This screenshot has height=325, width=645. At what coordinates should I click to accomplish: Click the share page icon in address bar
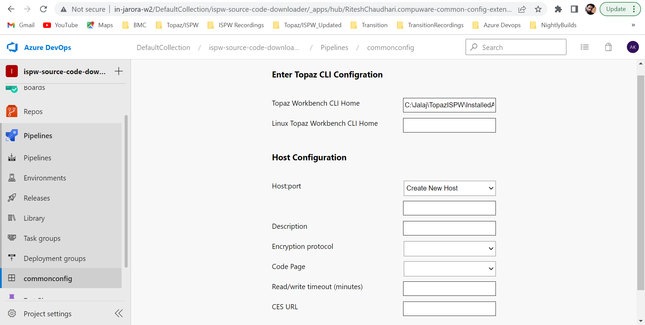[x=522, y=9]
